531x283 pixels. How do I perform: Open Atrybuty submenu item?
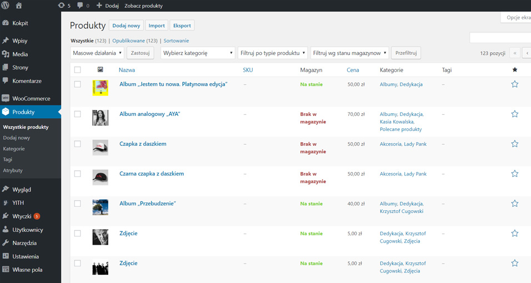click(x=13, y=170)
